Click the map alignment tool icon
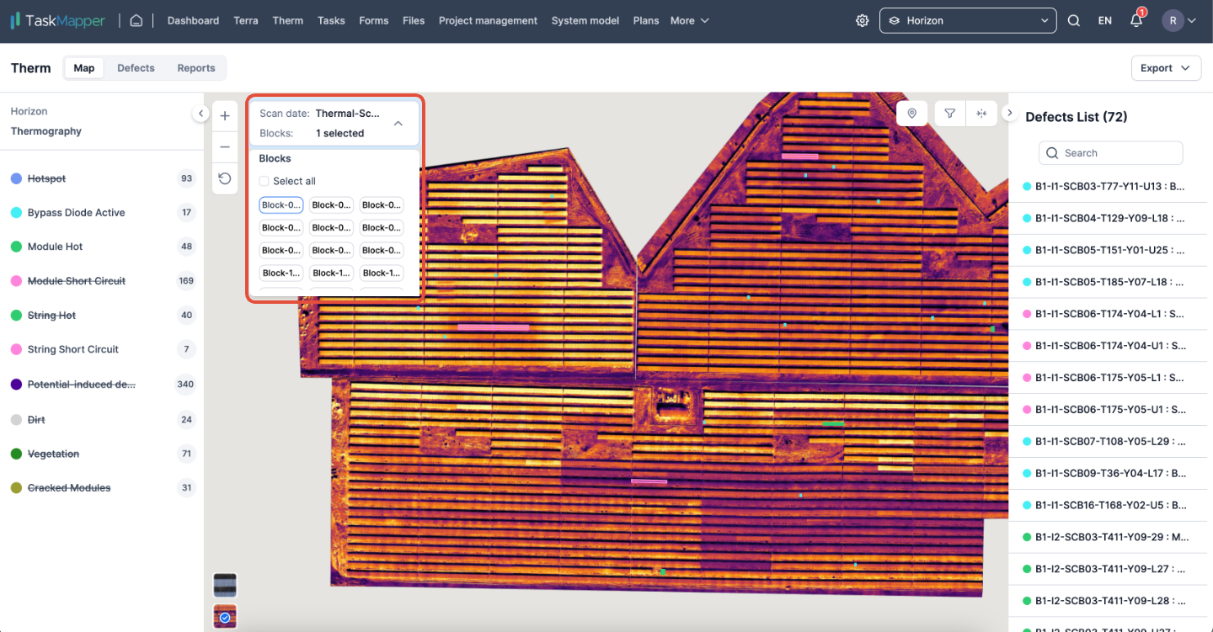The height and width of the screenshot is (632, 1213). coord(981,114)
